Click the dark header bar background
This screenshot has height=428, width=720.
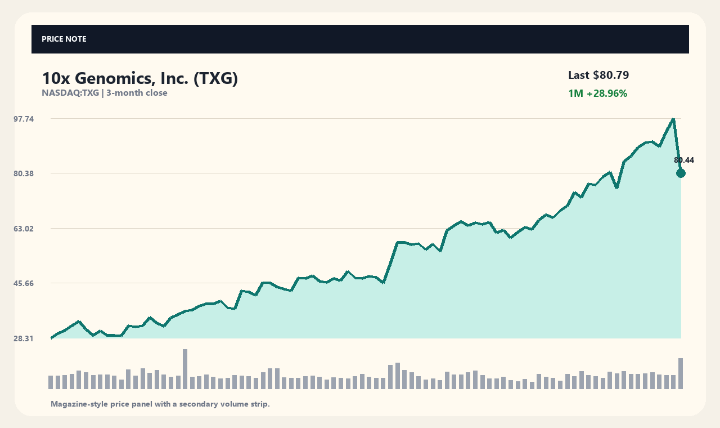[360, 39]
